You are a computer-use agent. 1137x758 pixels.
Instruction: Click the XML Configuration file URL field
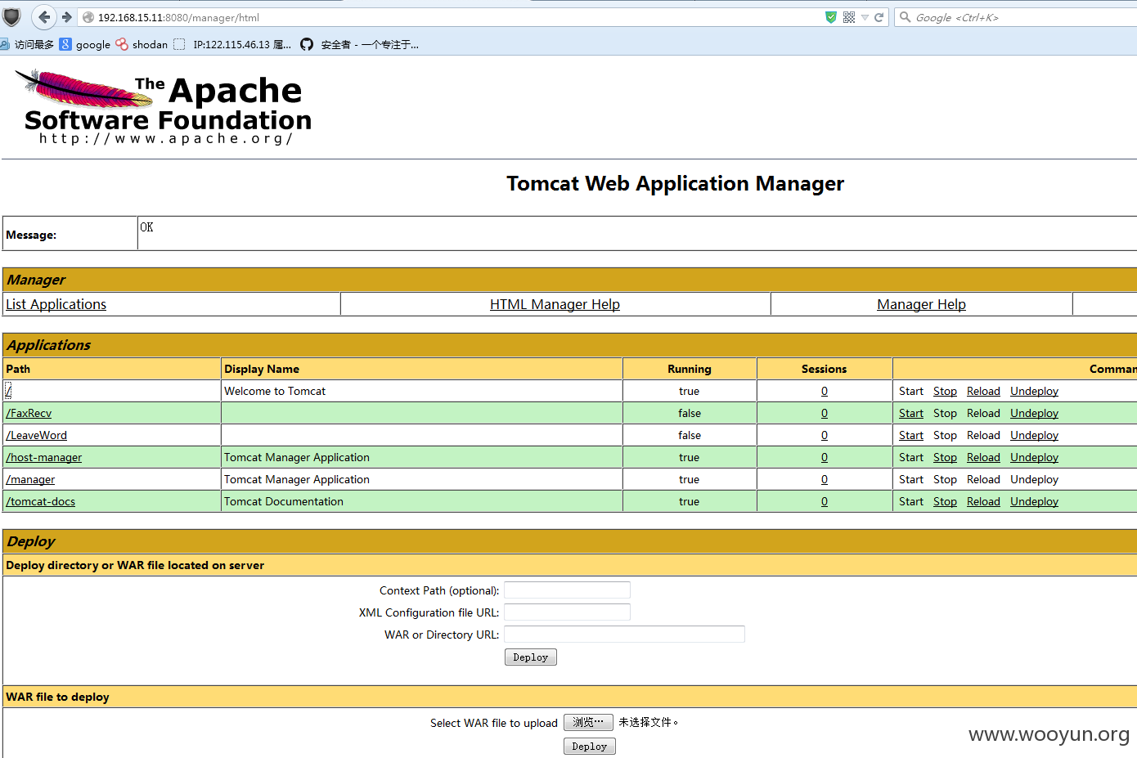tap(567, 612)
